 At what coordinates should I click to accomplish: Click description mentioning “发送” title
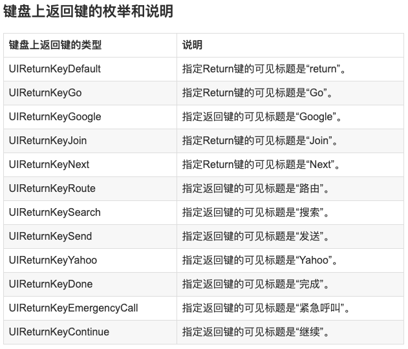[x=290, y=237]
